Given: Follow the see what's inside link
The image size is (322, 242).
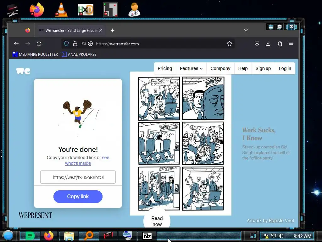Looking at the screenshot, I should [x=88, y=160].
